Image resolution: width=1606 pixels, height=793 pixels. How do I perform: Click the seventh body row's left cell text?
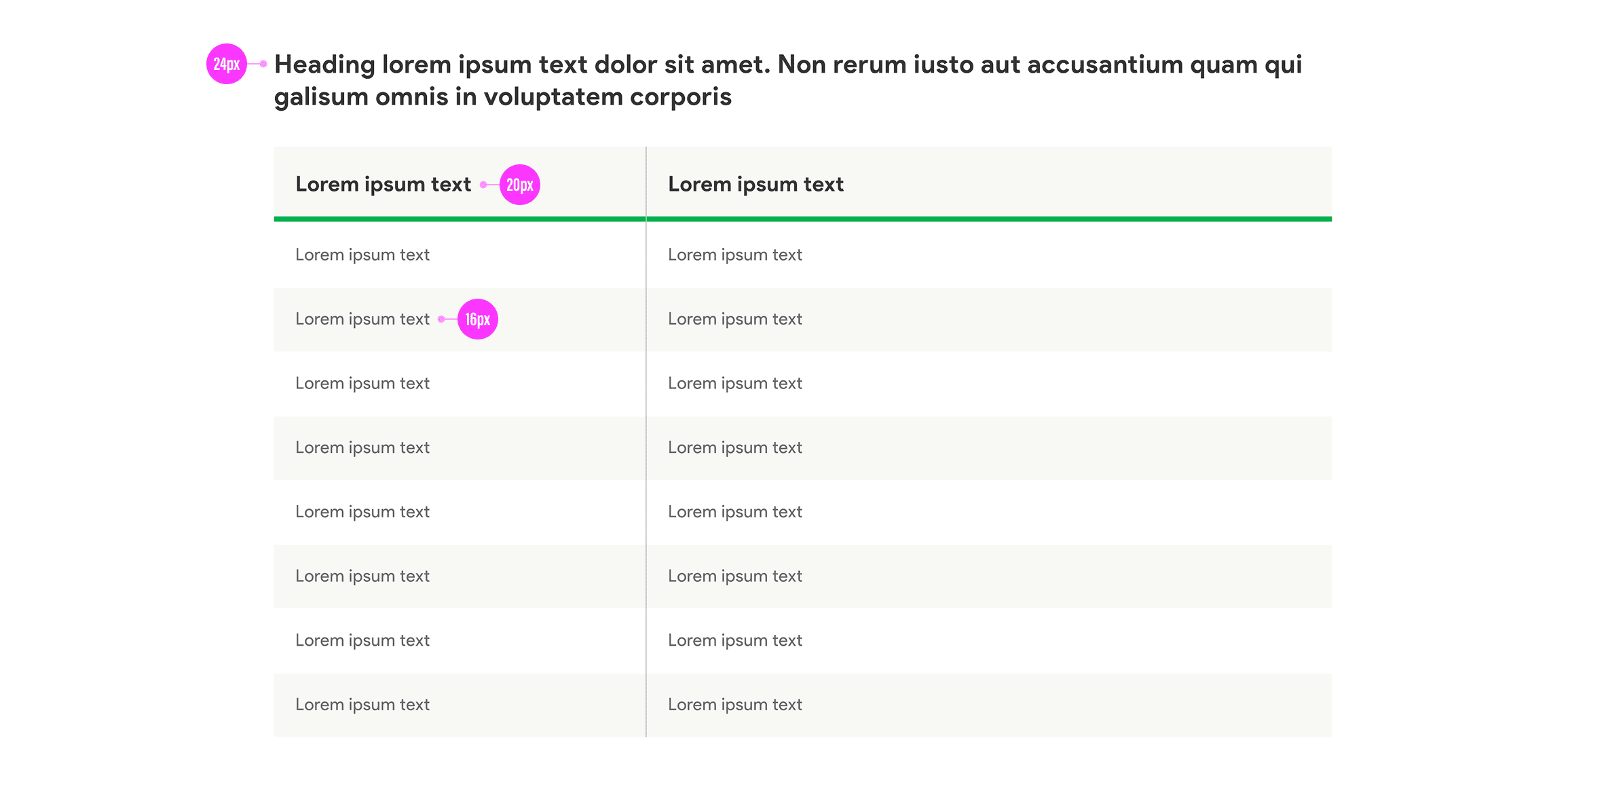362,641
